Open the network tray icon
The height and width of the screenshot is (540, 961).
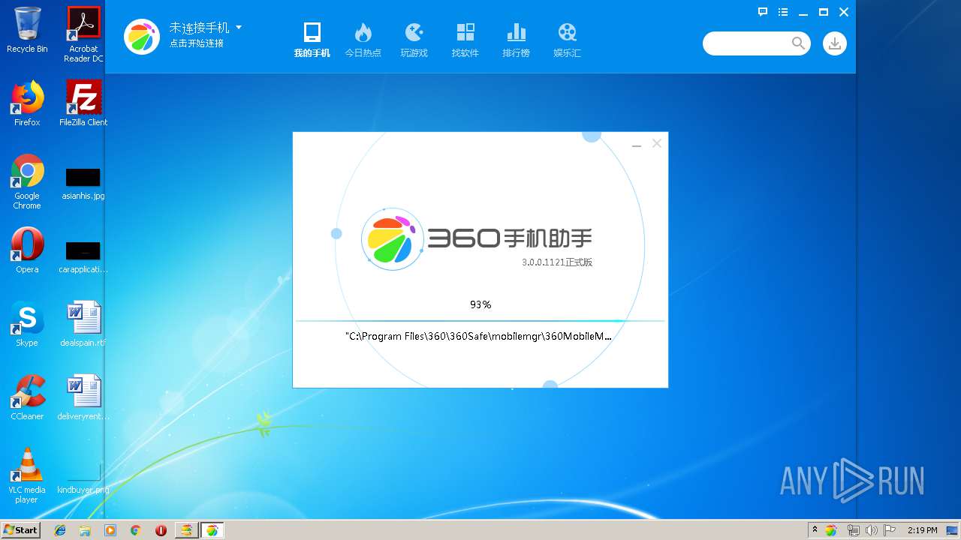853,530
